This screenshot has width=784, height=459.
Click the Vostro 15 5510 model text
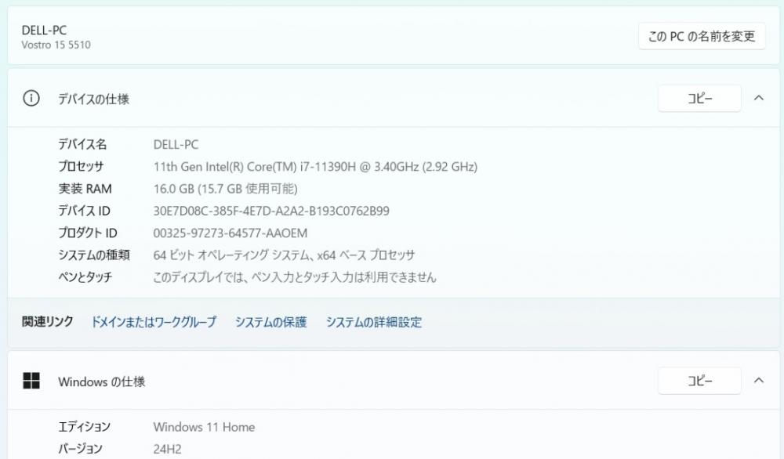pyautogui.click(x=56, y=45)
